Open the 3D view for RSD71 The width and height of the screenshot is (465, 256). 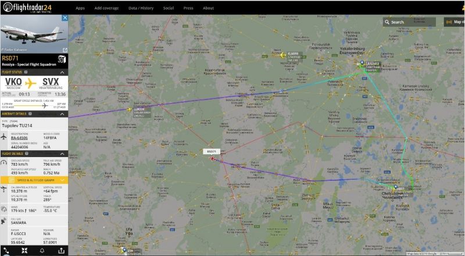click(x=62, y=59)
